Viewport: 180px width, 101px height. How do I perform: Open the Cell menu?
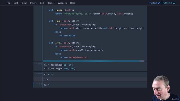click(42, 3)
